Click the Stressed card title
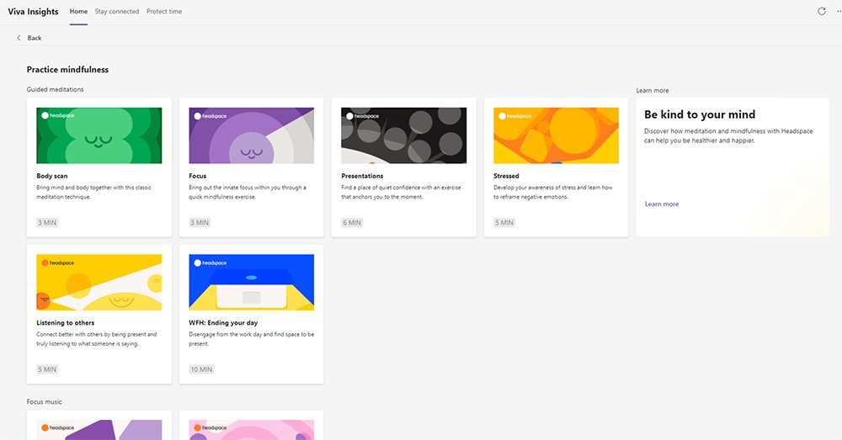The width and height of the screenshot is (842, 440). point(506,176)
